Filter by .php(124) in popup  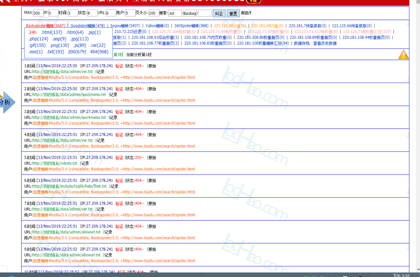coord(38,39)
